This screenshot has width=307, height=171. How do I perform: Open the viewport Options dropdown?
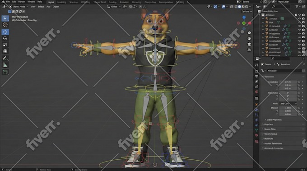[247, 12]
